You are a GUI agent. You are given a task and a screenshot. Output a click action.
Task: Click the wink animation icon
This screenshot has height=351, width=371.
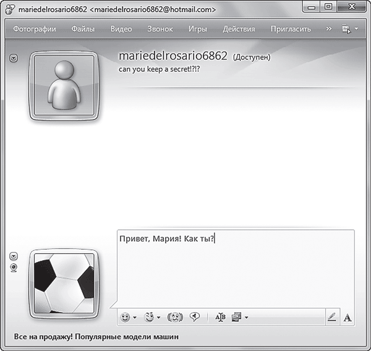click(149, 317)
